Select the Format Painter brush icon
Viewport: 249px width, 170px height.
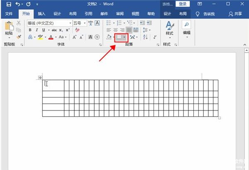(19, 37)
